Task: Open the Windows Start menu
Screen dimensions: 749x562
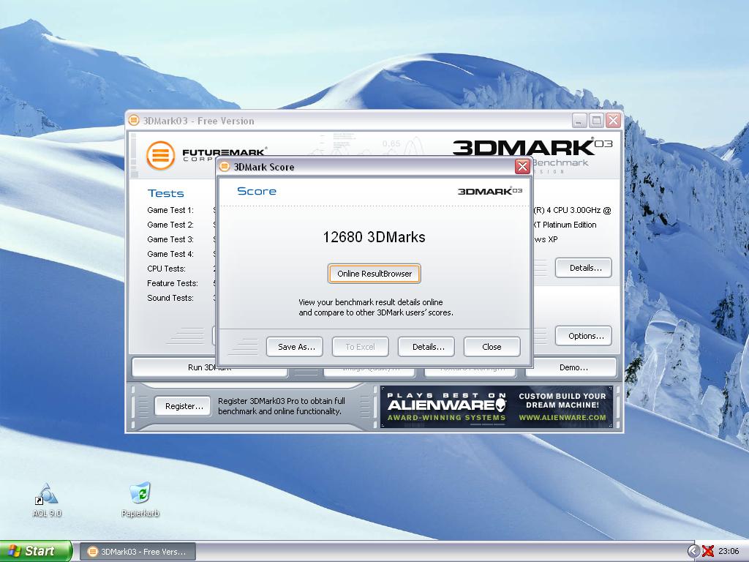Action: [36, 551]
